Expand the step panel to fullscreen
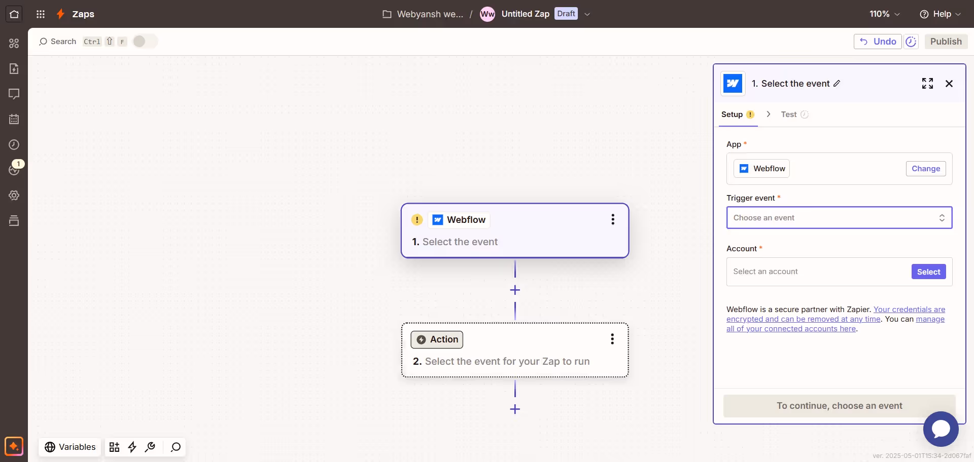 (927, 84)
